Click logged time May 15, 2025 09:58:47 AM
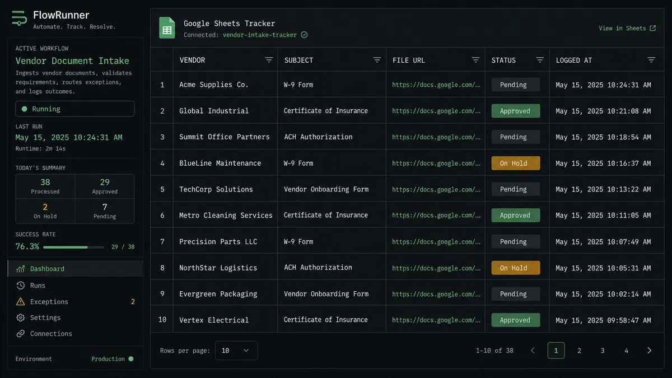Viewport: 672px width, 378px height. (x=603, y=320)
